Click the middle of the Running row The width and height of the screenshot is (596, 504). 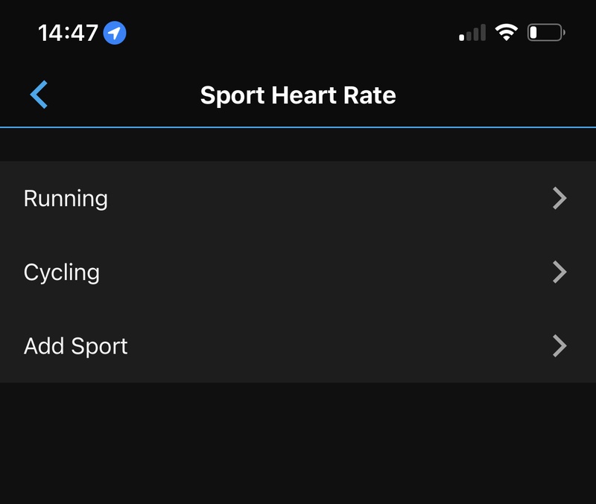(x=298, y=198)
